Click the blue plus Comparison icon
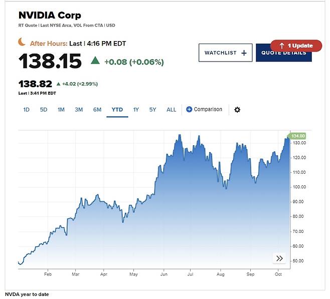Screen dimensions: 330x299 pyautogui.click(x=189, y=109)
